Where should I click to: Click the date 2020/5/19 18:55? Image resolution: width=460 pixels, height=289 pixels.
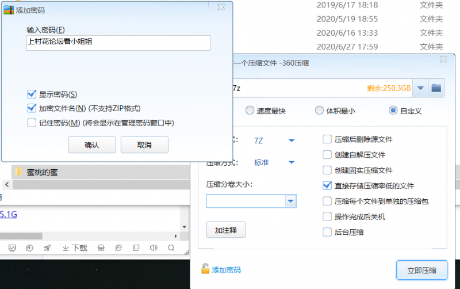pos(347,19)
